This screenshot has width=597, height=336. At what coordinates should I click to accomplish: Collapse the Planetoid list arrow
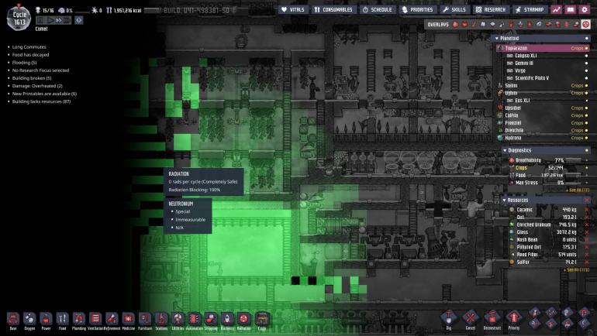click(496, 39)
